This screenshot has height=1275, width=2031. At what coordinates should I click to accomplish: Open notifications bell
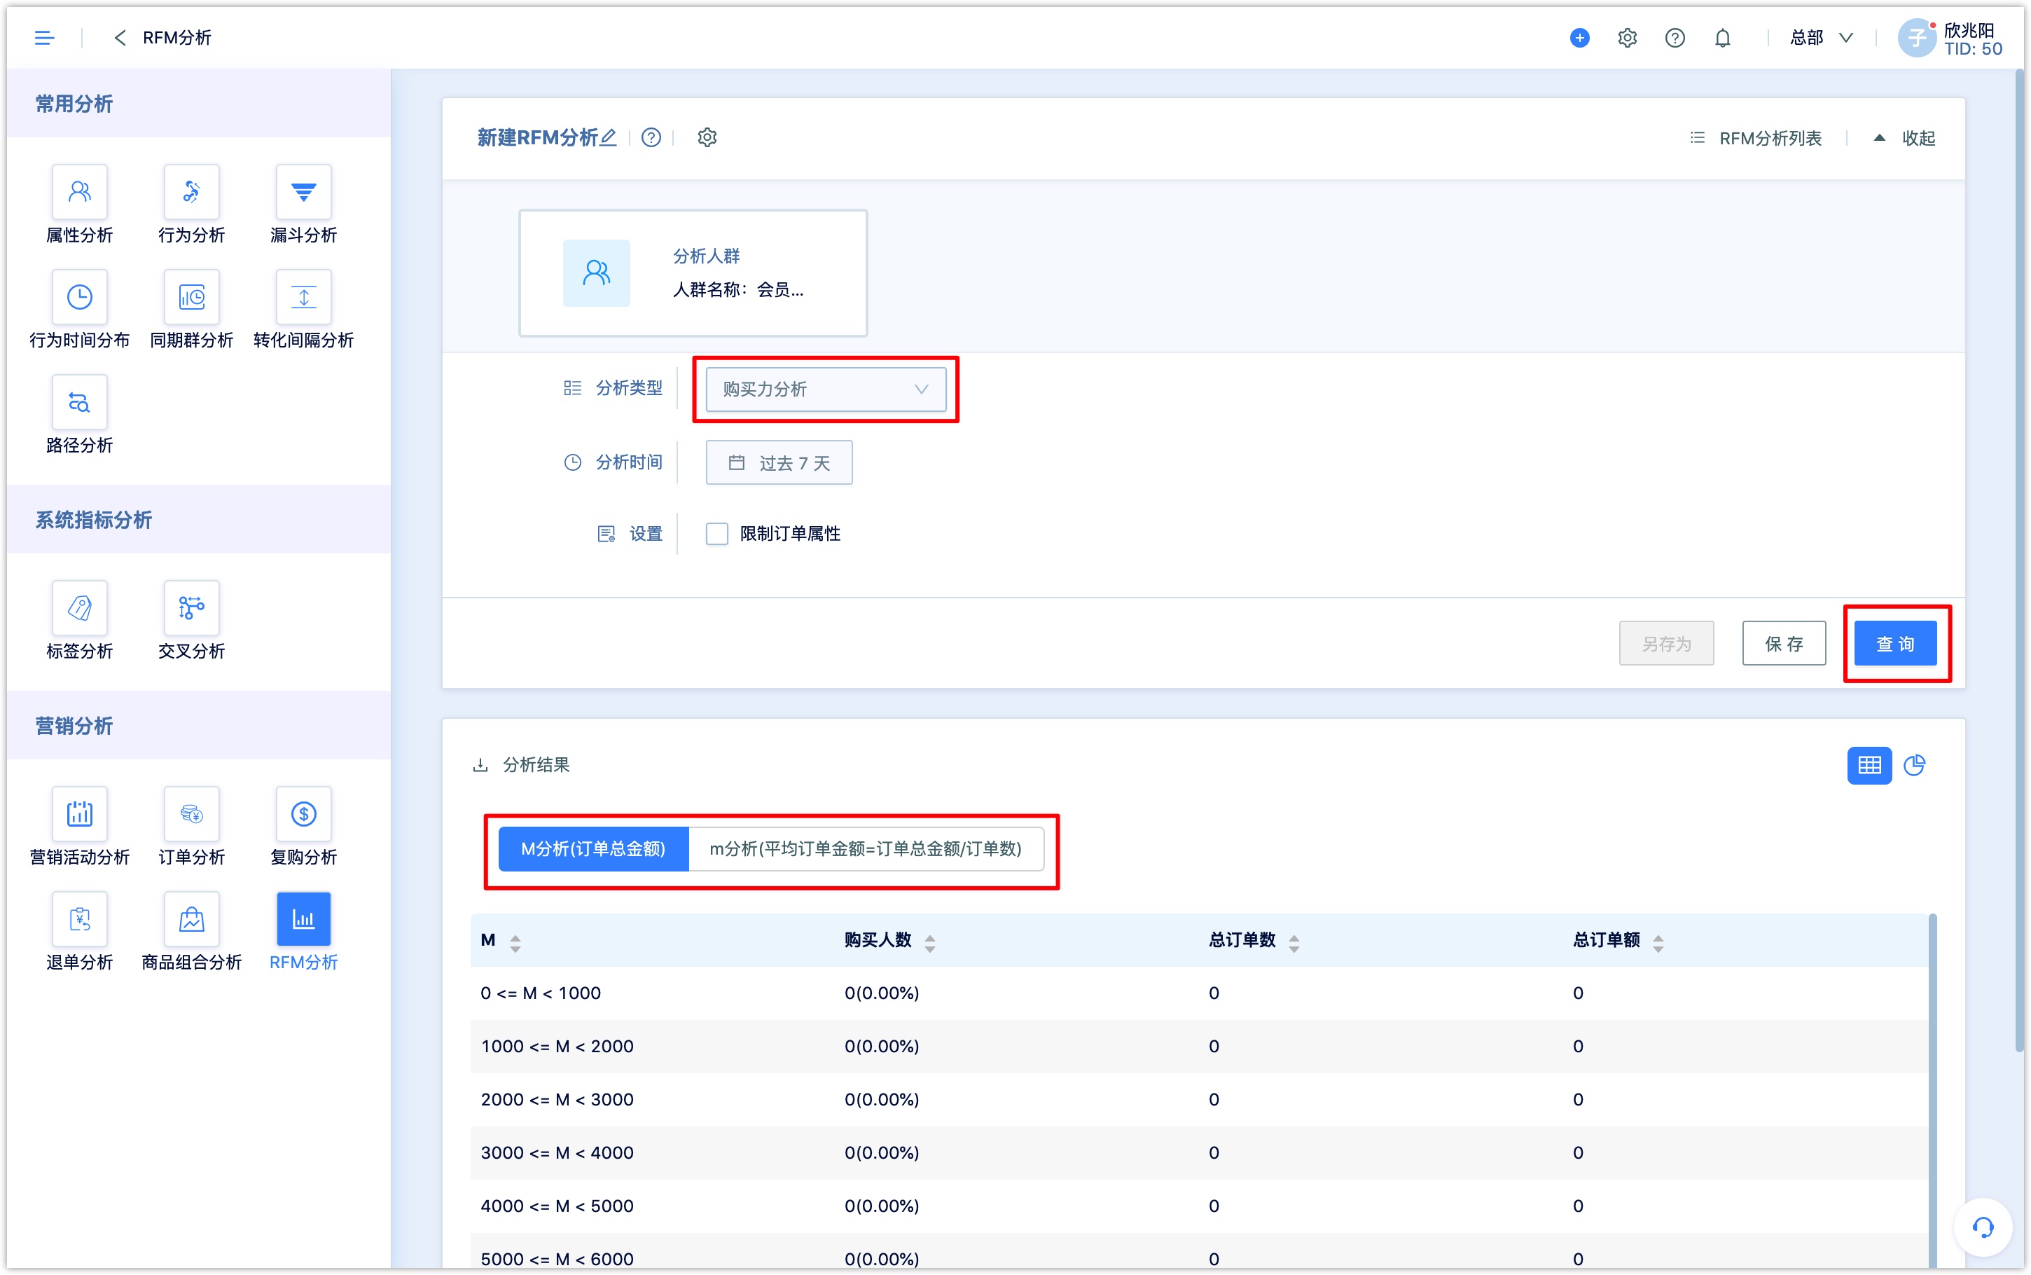(x=1723, y=38)
